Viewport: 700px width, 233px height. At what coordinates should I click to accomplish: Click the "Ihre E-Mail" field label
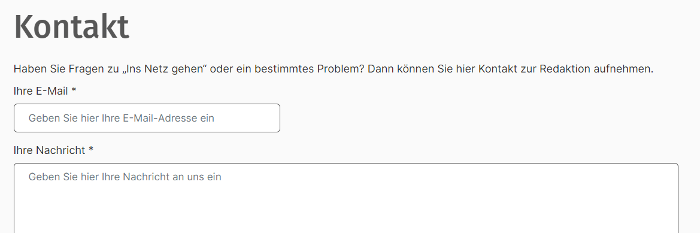click(x=41, y=92)
